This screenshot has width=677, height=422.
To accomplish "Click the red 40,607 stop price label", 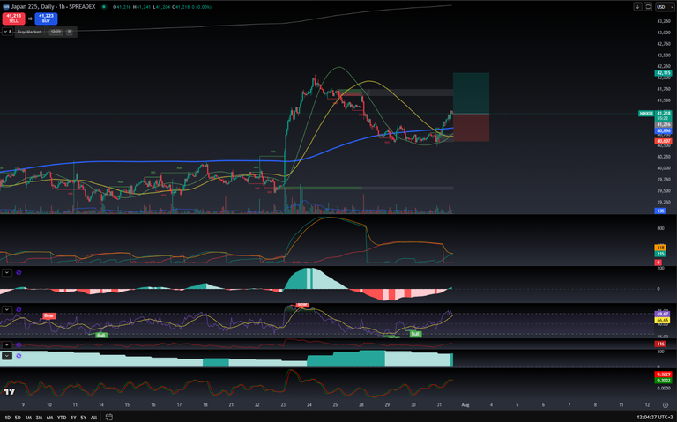I will pos(663,141).
